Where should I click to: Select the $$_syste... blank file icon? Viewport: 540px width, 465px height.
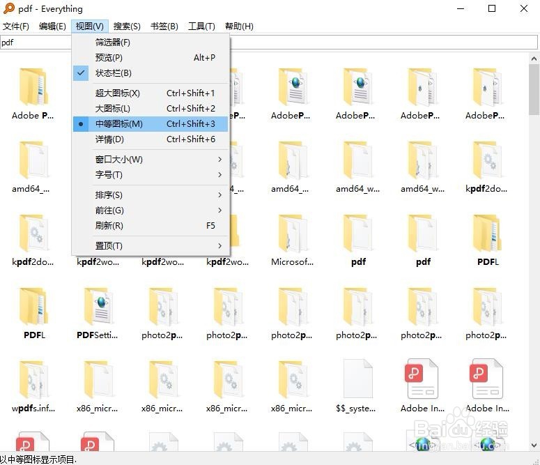(x=358, y=379)
